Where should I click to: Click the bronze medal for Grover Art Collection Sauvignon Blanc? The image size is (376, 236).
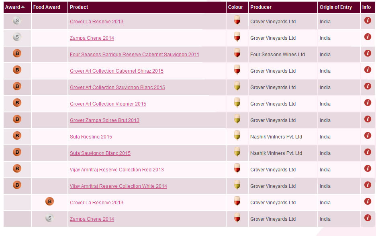point(17,86)
